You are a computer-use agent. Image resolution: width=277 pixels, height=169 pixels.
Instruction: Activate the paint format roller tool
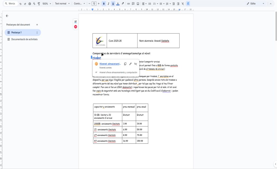[x=39, y=4]
